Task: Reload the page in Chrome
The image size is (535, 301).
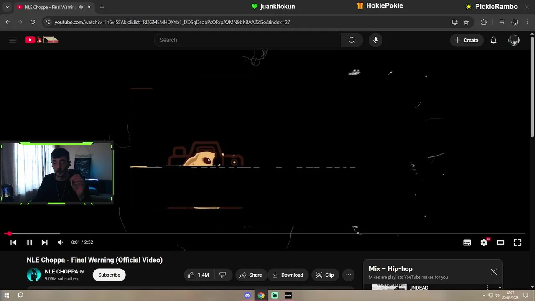Action: pos(33,22)
